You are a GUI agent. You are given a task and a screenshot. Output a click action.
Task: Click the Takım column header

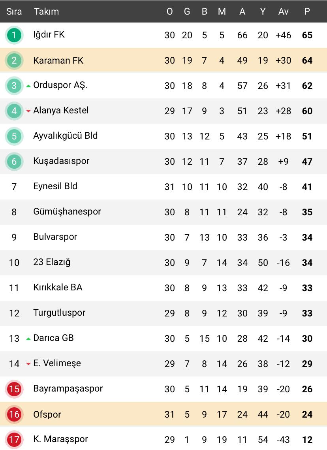coord(46,11)
